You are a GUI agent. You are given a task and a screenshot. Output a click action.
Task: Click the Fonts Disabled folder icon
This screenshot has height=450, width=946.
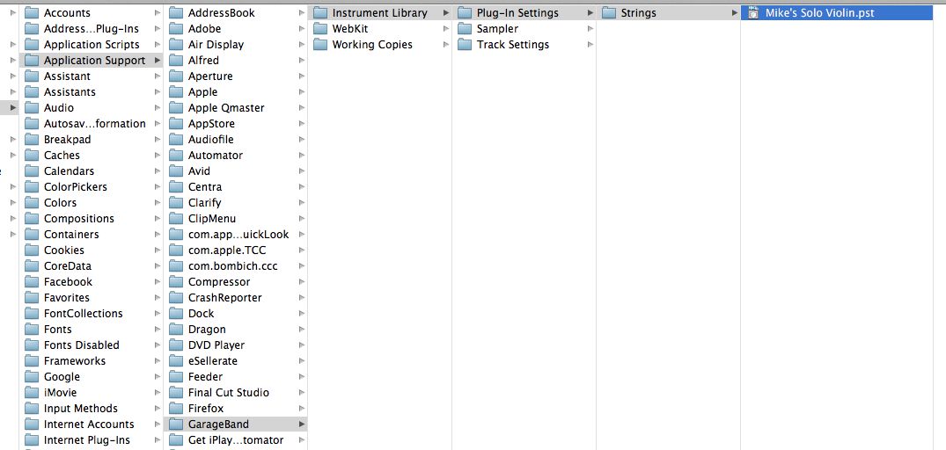32,345
